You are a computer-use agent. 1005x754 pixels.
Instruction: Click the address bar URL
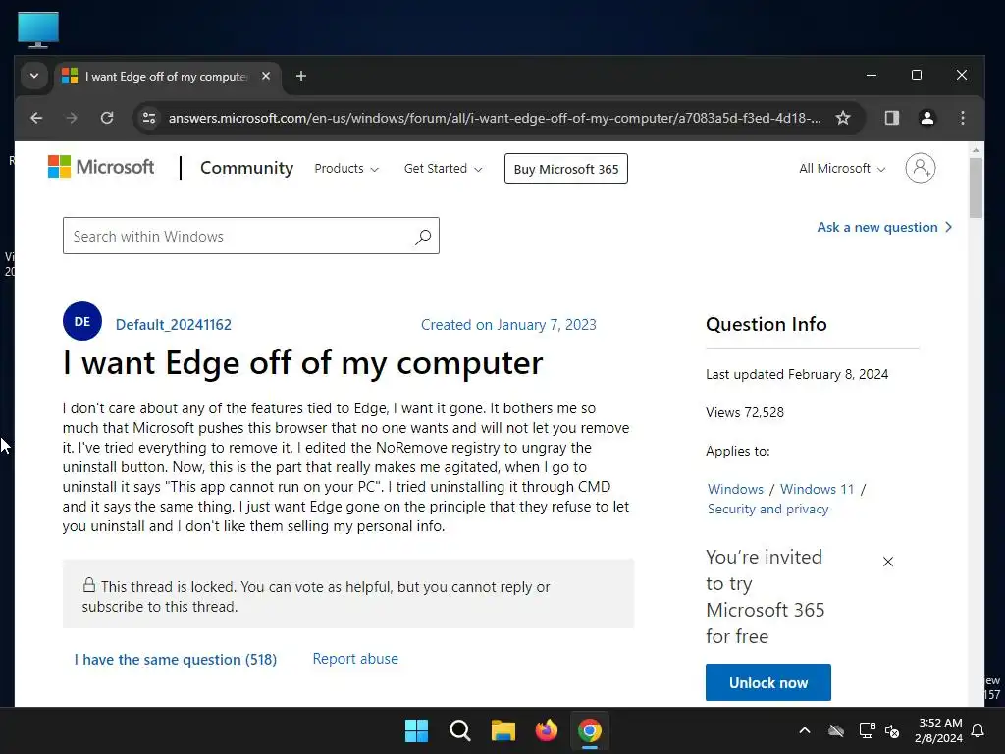495,118
